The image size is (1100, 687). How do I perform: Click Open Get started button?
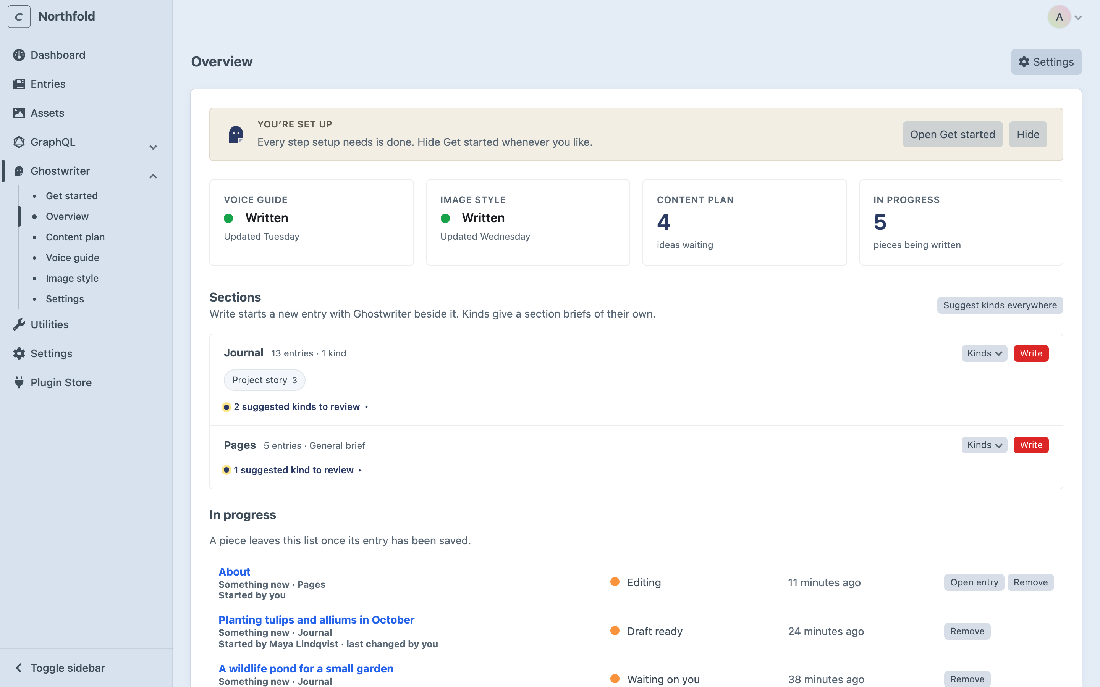[x=952, y=134]
